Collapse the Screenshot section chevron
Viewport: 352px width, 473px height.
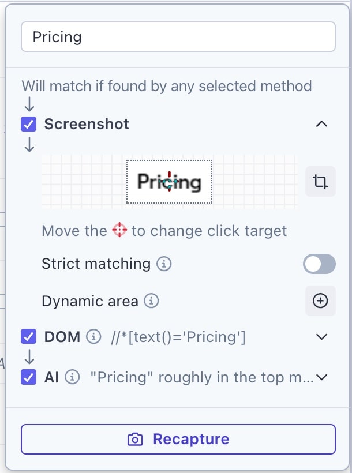(321, 124)
